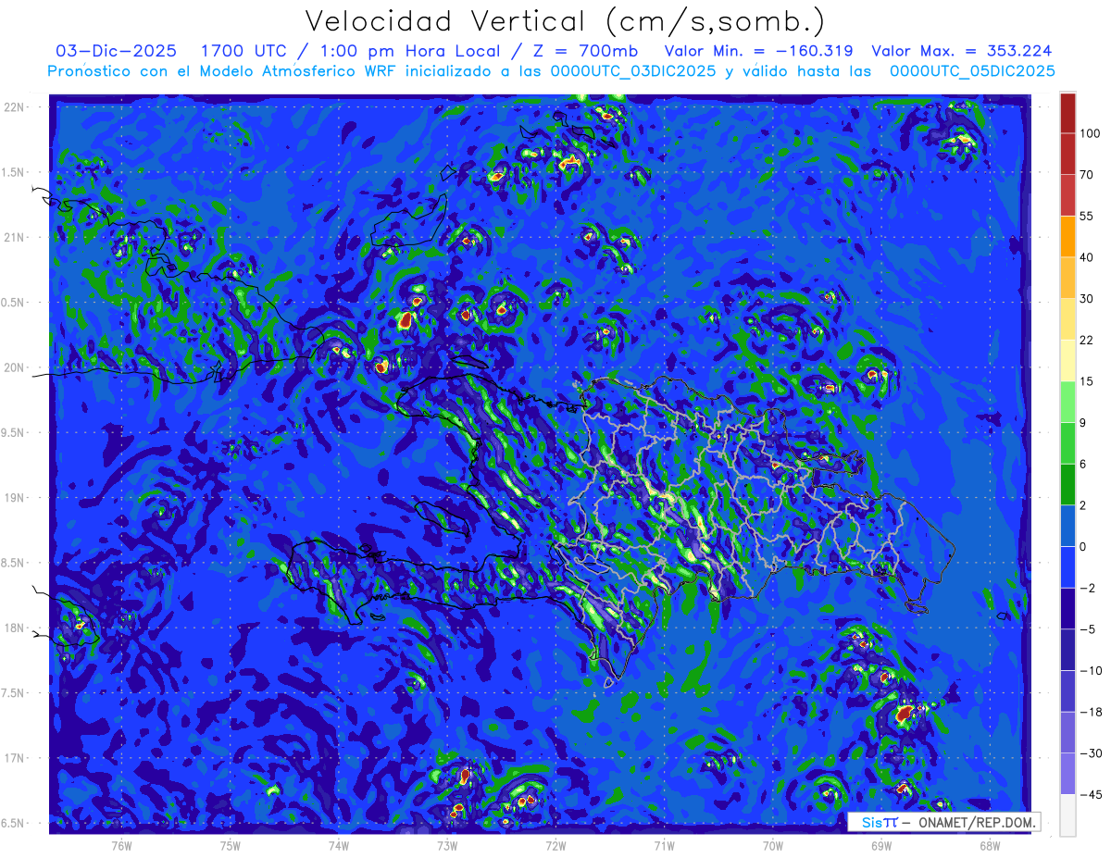Image resolution: width=1111 pixels, height=858 pixels.
Task: Pick the pale yellow swatch between 22 and 15
Action: point(1067,360)
